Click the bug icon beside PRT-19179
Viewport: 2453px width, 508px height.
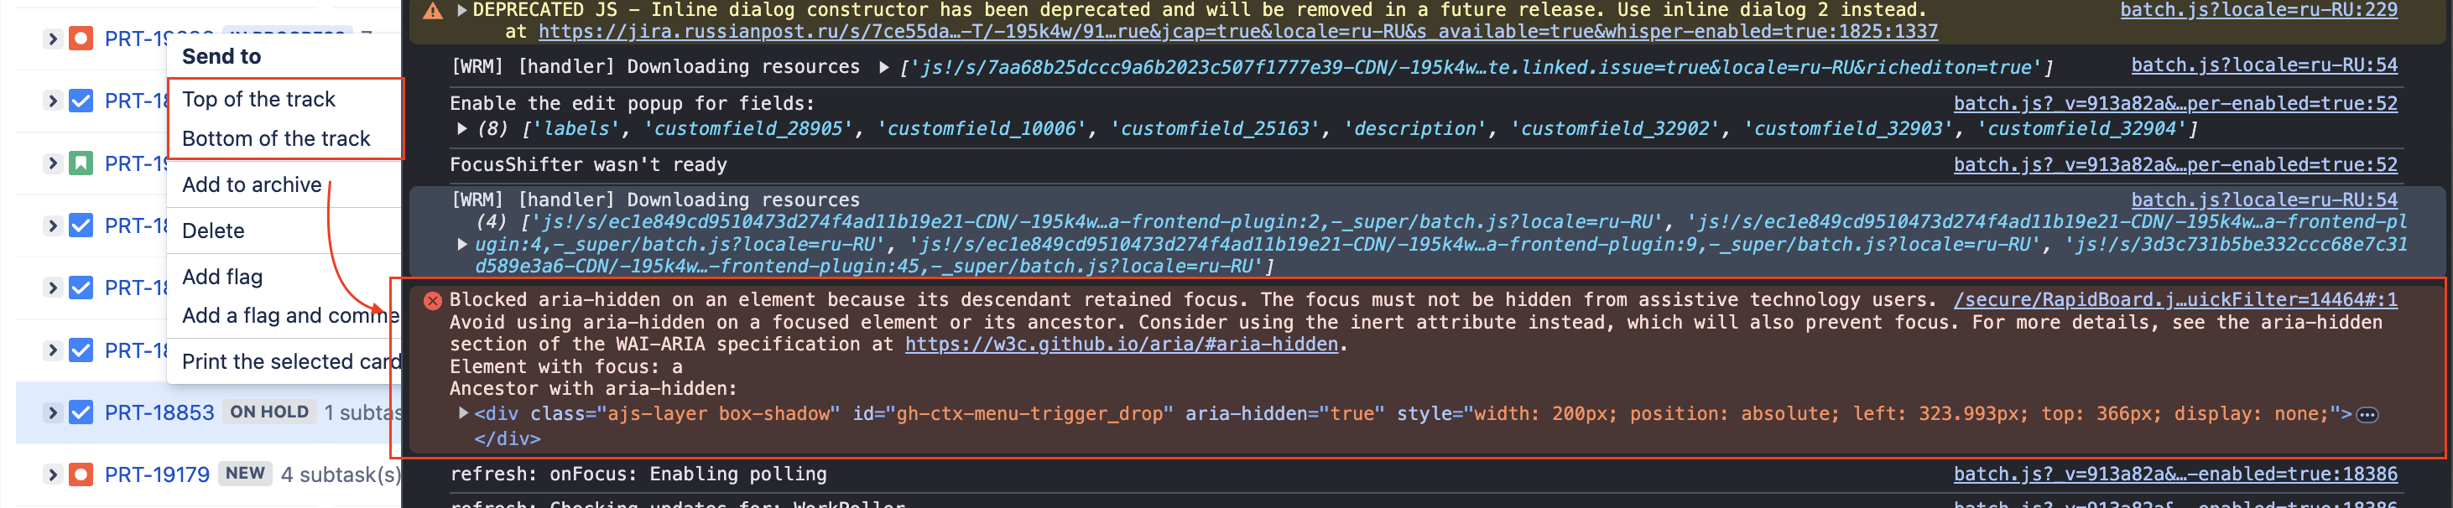pyautogui.click(x=81, y=474)
